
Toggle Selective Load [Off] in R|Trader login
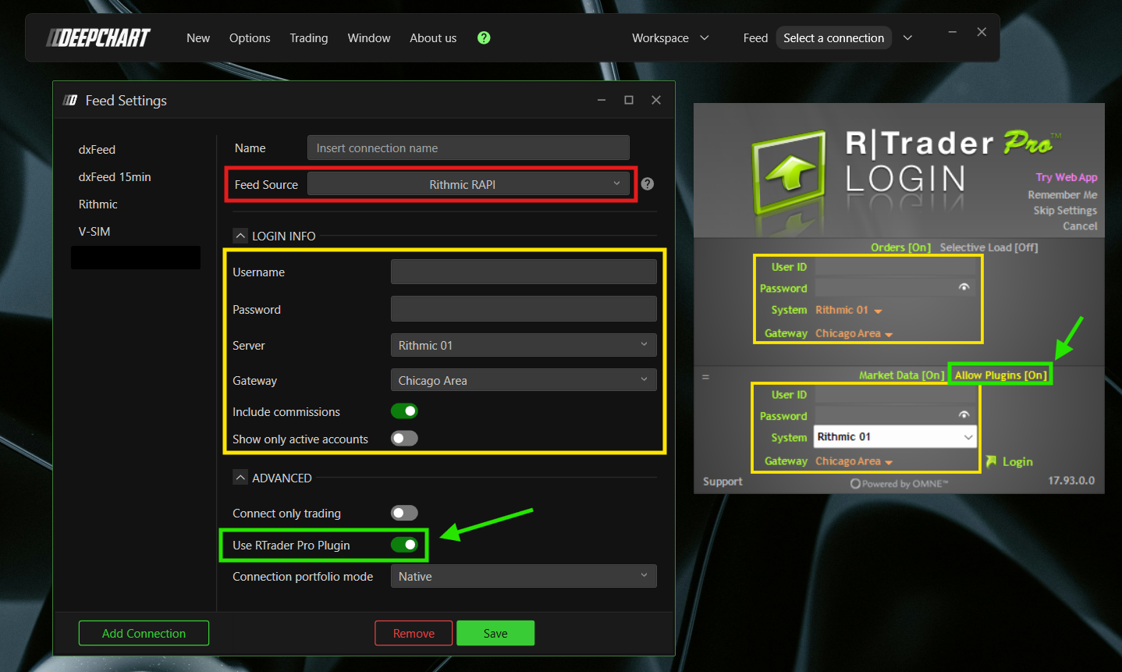pyautogui.click(x=989, y=247)
